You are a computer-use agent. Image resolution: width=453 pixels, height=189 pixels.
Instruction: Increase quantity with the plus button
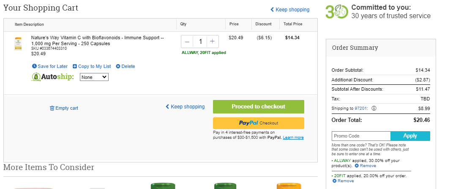212,41
